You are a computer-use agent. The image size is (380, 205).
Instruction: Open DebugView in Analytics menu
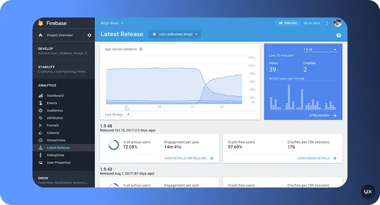point(63,155)
